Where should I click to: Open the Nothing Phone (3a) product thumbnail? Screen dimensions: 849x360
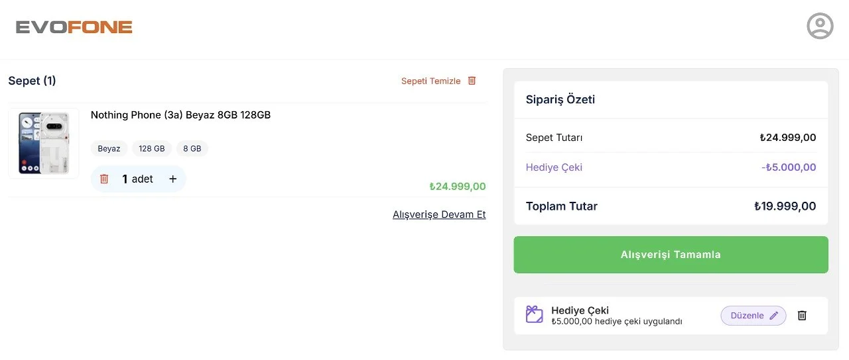44,143
